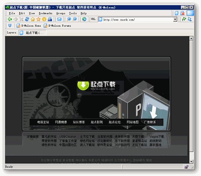Open the File menu
Screen dimensions: 201x176
tap(12, 13)
